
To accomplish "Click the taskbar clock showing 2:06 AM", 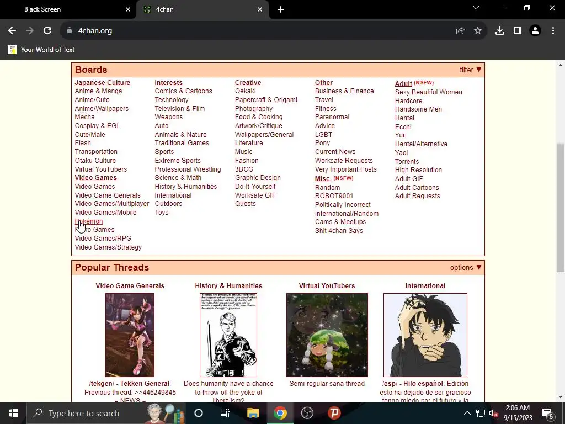I will coord(518,413).
